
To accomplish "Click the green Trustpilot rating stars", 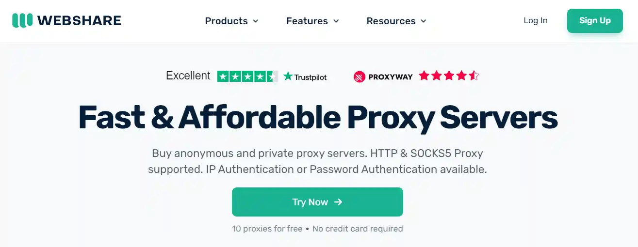I will coord(247,76).
